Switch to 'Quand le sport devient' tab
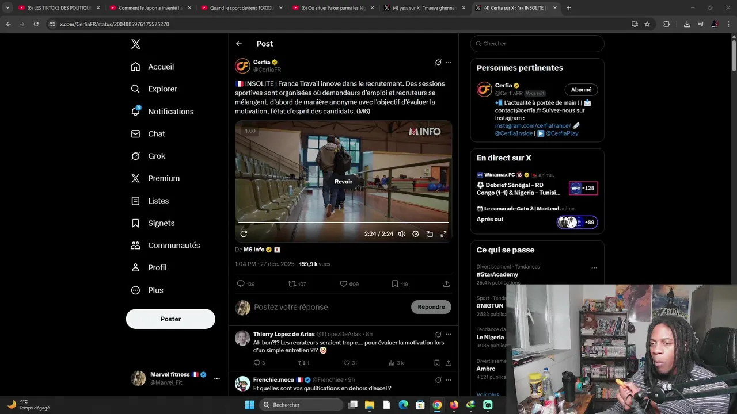737x414 pixels. click(241, 8)
